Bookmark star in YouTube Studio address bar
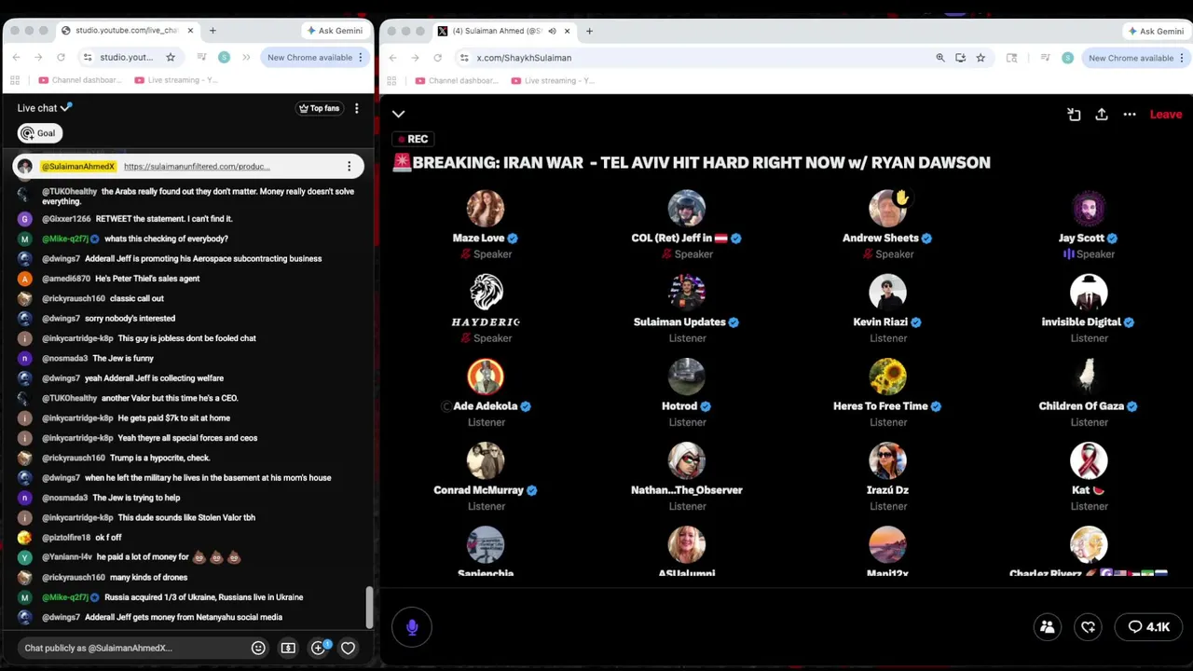 (x=170, y=57)
